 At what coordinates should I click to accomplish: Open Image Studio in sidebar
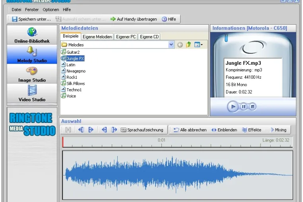pos(32,74)
